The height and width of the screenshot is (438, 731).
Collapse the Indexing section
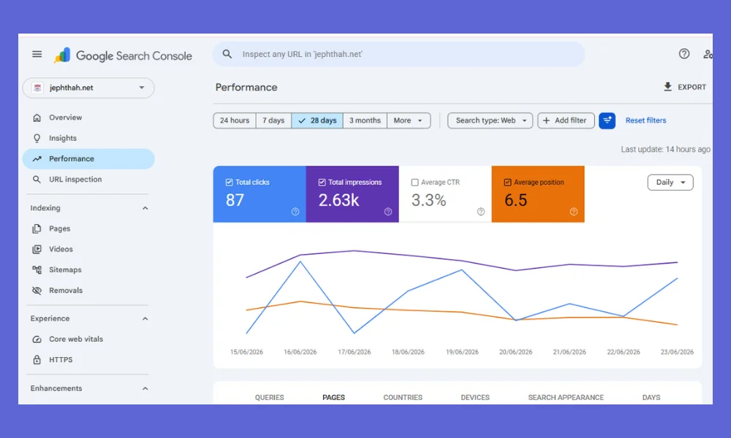tap(145, 208)
